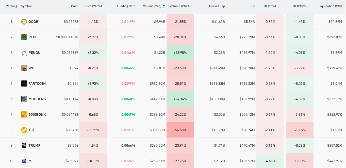346x168 pixels.
Task: Sort table by Market Cap header
Action: tap(217, 6)
